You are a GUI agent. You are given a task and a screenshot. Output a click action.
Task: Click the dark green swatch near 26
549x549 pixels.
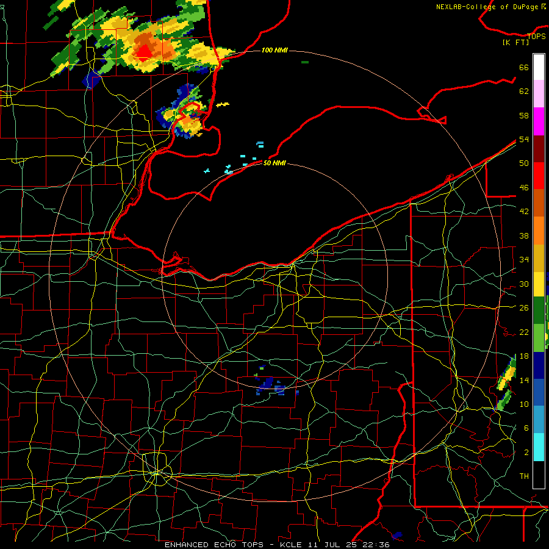tap(539, 310)
